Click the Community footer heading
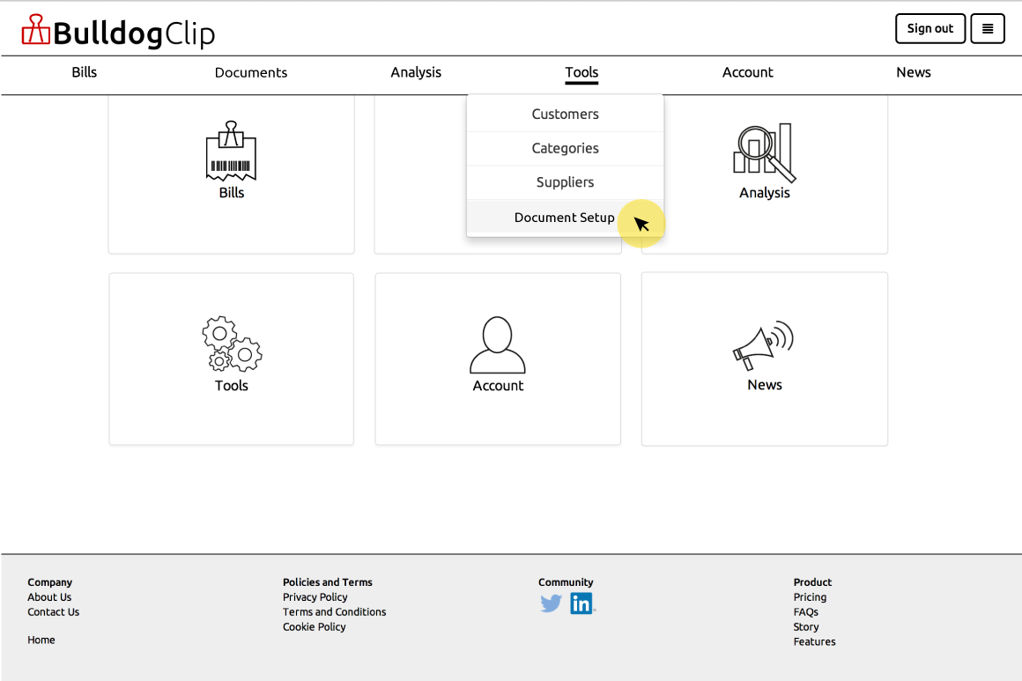Image resolution: width=1022 pixels, height=681 pixels. coord(566,582)
